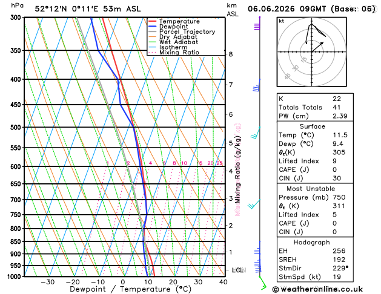The width and height of the screenshot is (381, 294).
Task: Click the Surface section heading
Action: [312, 126]
